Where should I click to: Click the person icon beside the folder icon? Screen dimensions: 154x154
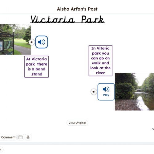click(28, 137)
